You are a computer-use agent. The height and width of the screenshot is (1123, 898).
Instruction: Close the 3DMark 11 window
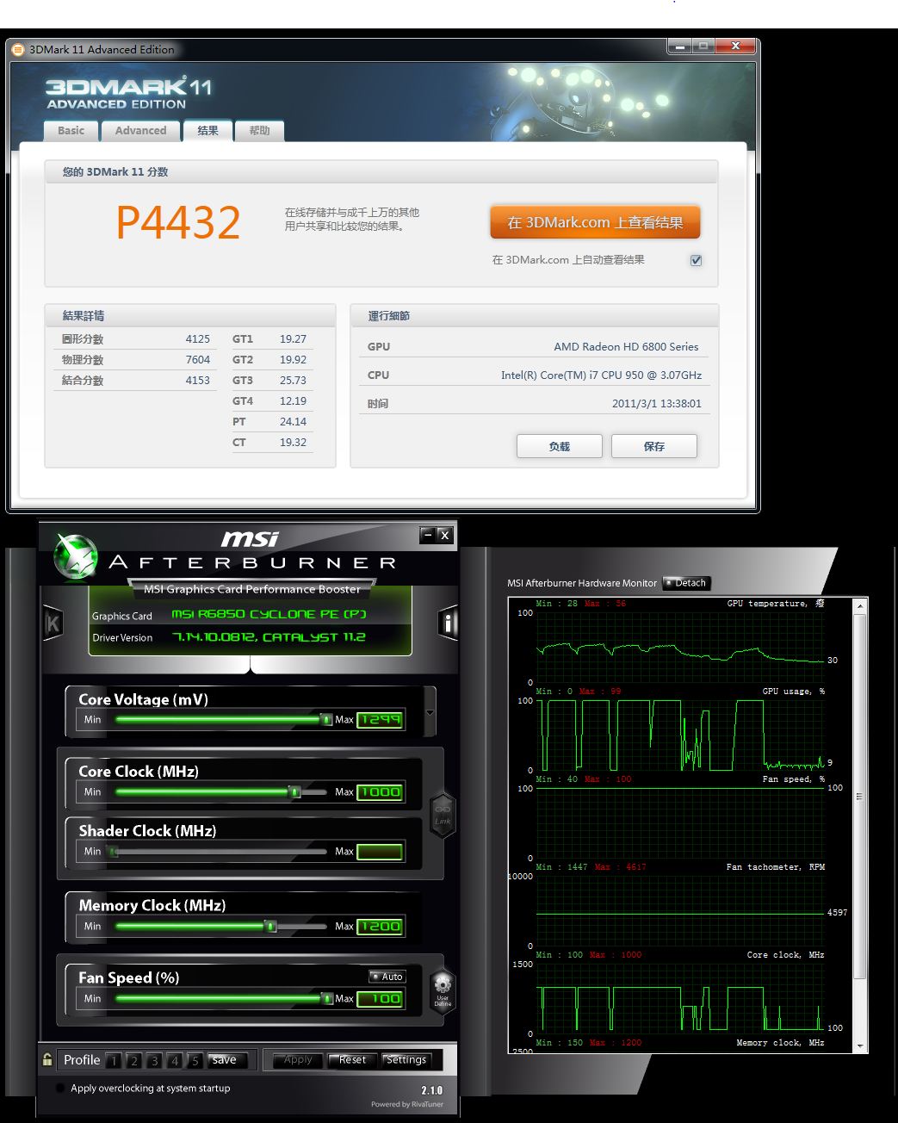click(x=735, y=47)
